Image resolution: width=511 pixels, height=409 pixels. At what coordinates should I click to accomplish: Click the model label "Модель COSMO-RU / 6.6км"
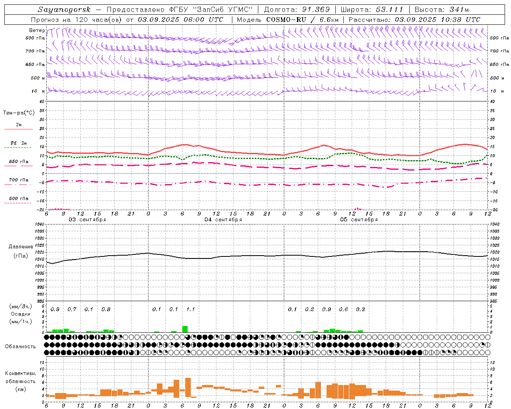pos(288,20)
